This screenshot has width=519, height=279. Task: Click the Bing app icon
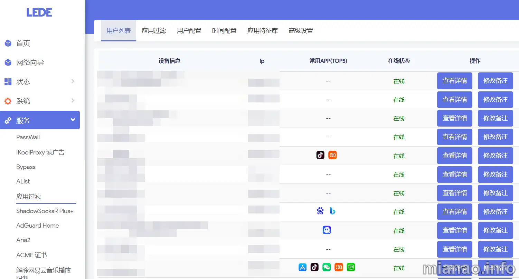(332, 211)
